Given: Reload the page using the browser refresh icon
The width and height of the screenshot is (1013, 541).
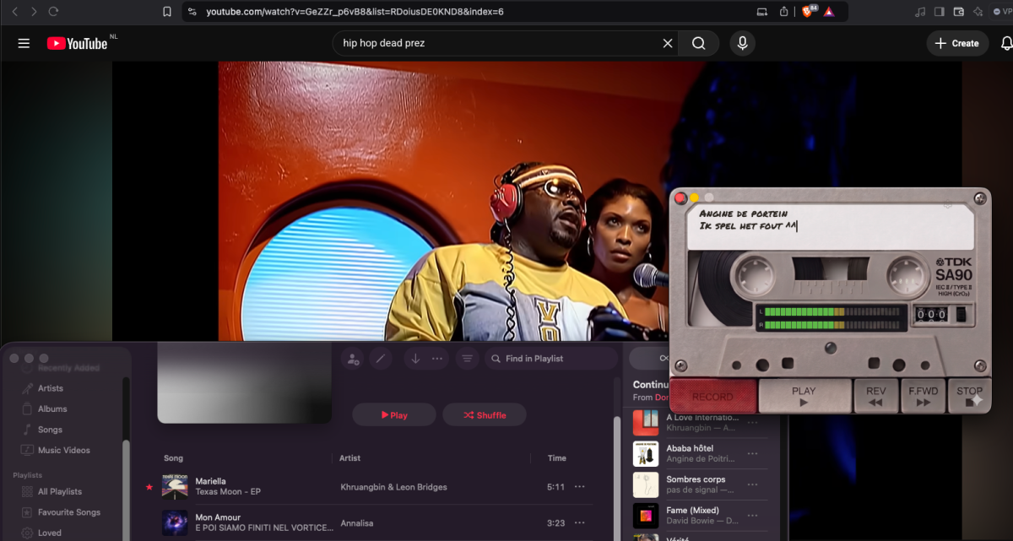Looking at the screenshot, I should point(54,12).
